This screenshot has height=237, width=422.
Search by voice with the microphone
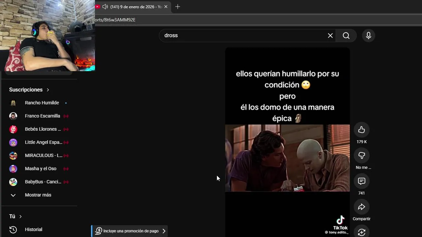369,36
